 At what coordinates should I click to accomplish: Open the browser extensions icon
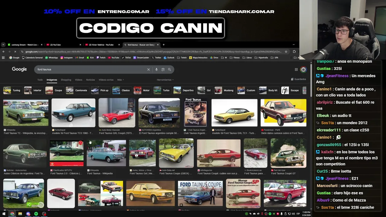(294, 52)
